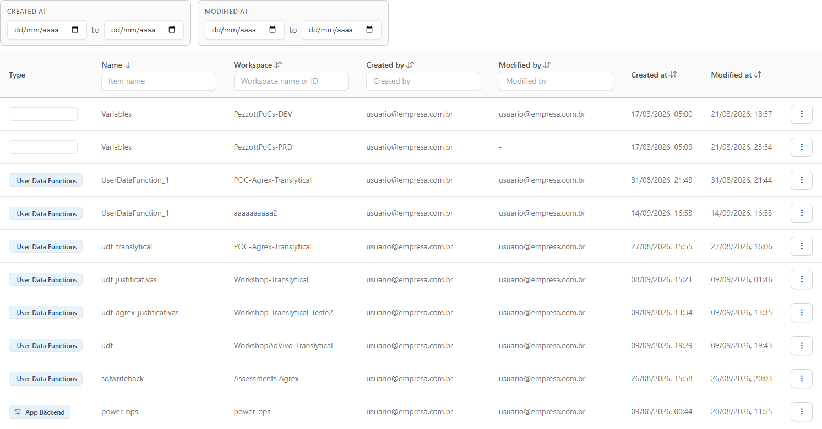Select workspace cell WorkshopAoVivo-Translytical

tap(283, 345)
